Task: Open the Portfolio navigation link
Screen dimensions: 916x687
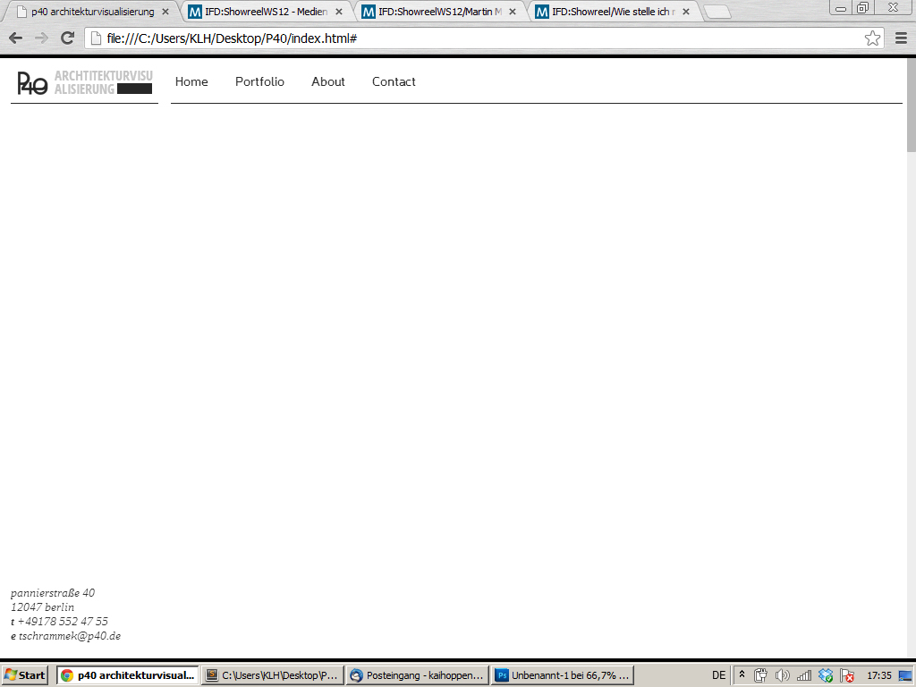Action: pos(259,81)
